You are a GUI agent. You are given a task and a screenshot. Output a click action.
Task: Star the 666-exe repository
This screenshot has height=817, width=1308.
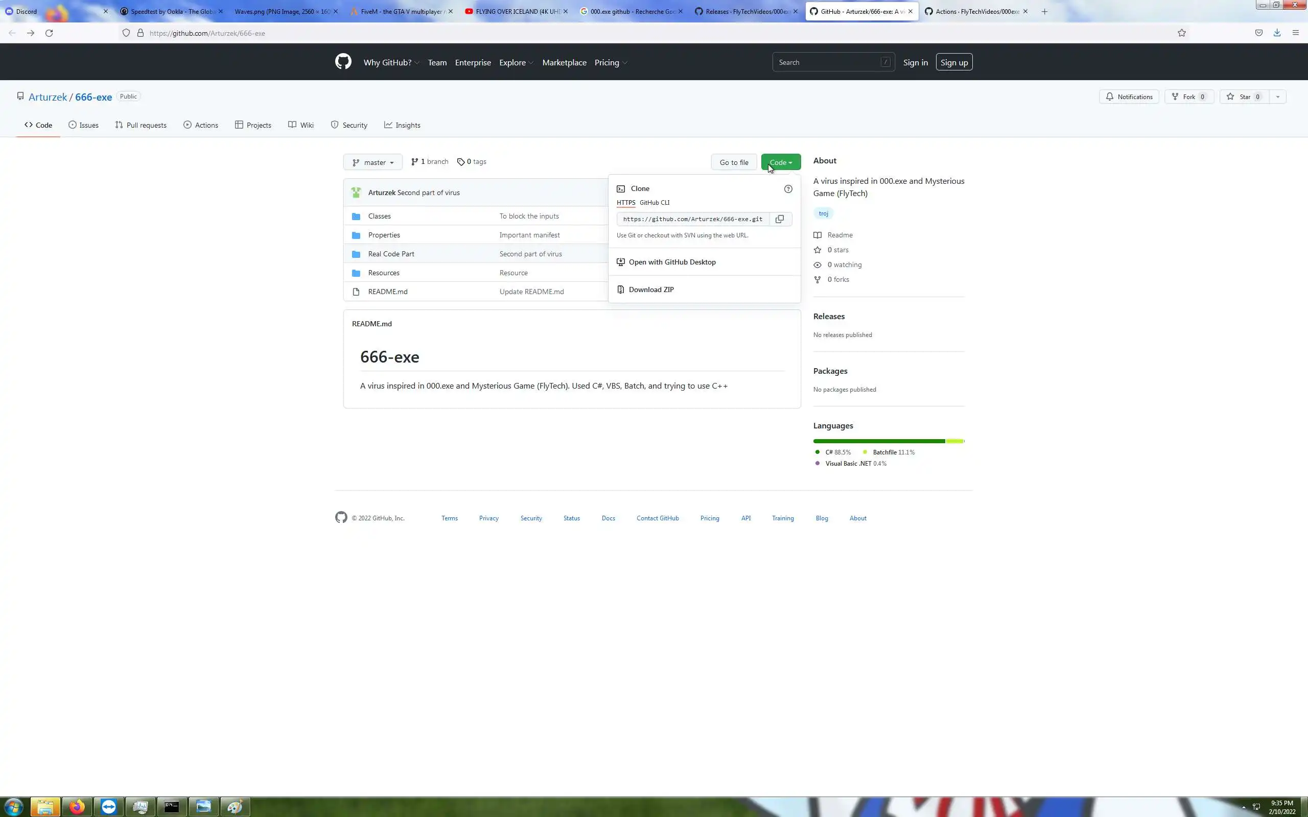click(x=1244, y=97)
